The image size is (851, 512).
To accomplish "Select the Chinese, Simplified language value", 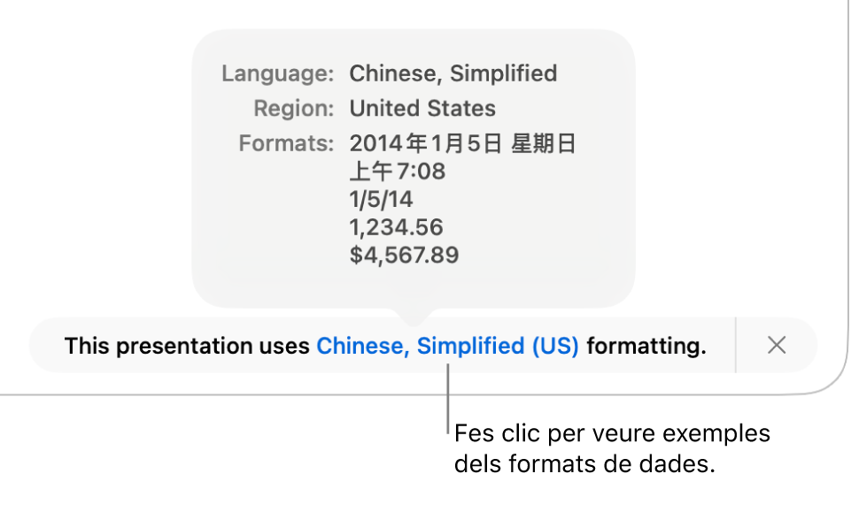I will [453, 73].
